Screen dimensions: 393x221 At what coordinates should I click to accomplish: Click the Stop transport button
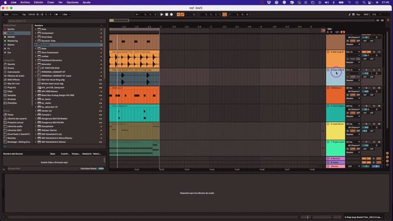tap(166, 15)
